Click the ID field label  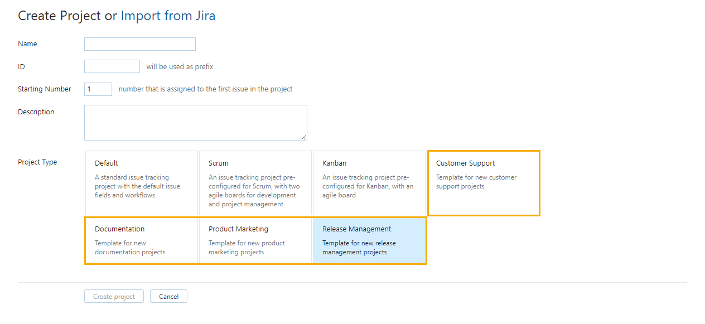pos(21,66)
